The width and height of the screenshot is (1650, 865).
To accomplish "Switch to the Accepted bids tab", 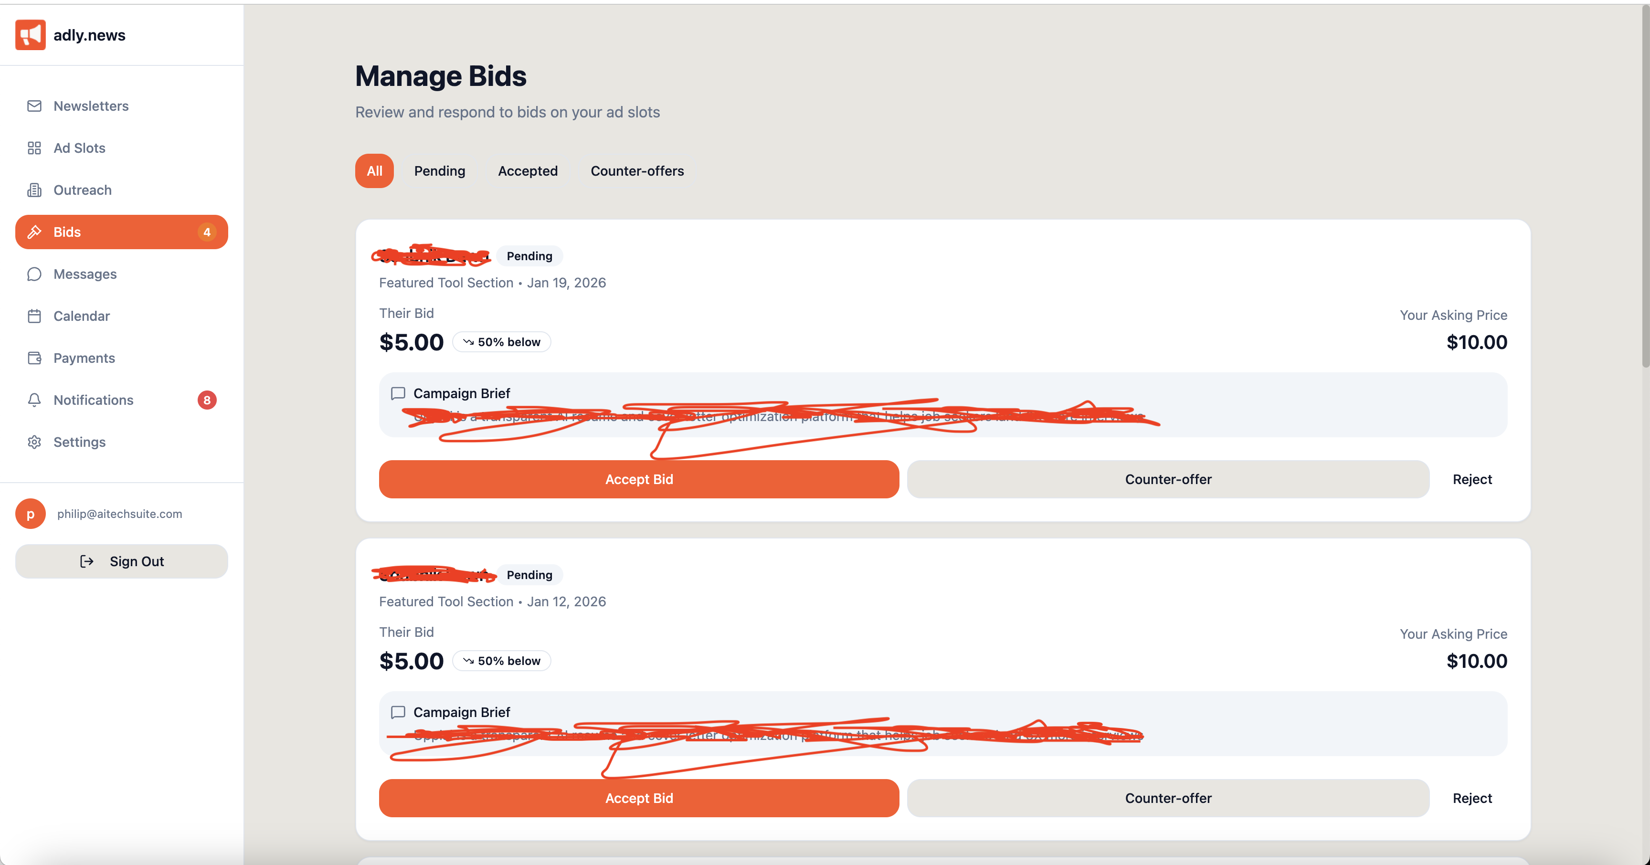I will point(528,171).
